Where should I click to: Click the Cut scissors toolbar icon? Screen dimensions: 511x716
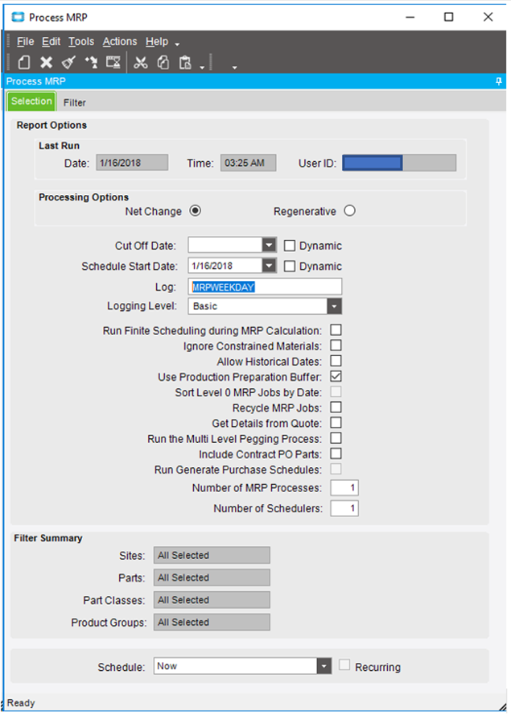point(141,62)
